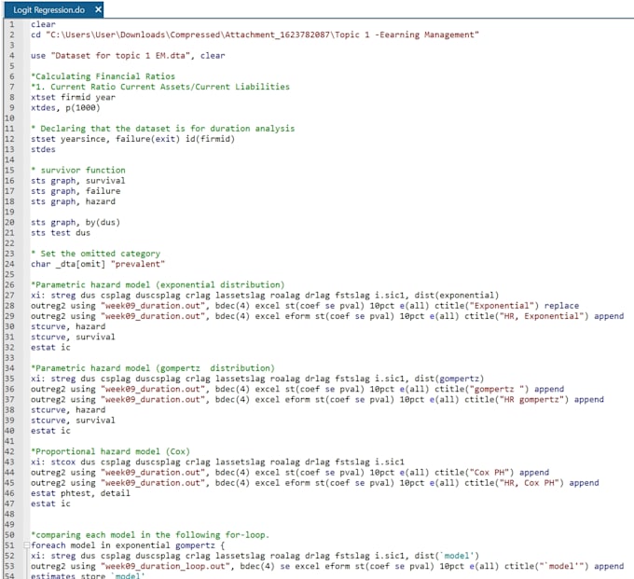The width and height of the screenshot is (634, 579).
Task: Click comment '* survivor function'
Action: (78, 171)
